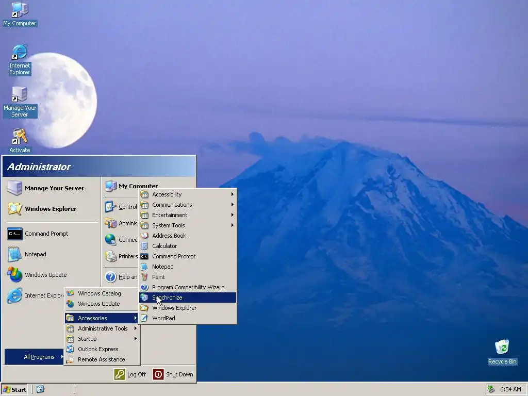Click the Shut Down button label
Image resolution: width=528 pixels, height=396 pixels.
pyautogui.click(x=179, y=374)
